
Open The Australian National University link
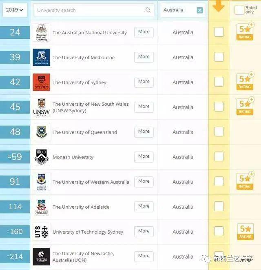(x=90, y=33)
